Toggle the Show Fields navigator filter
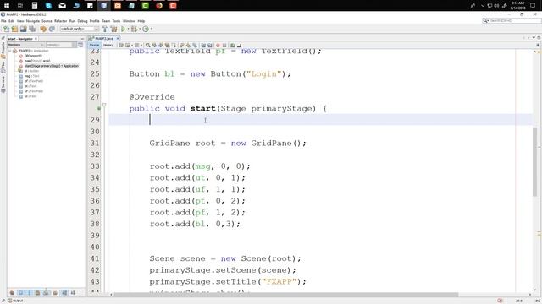Image resolution: width=542 pixels, height=304 pixels. (20, 293)
